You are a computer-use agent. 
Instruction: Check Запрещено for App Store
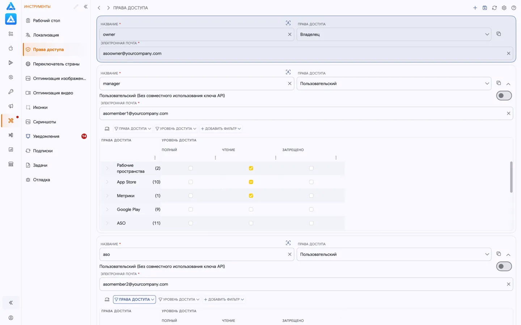pyautogui.click(x=311, y=182)
